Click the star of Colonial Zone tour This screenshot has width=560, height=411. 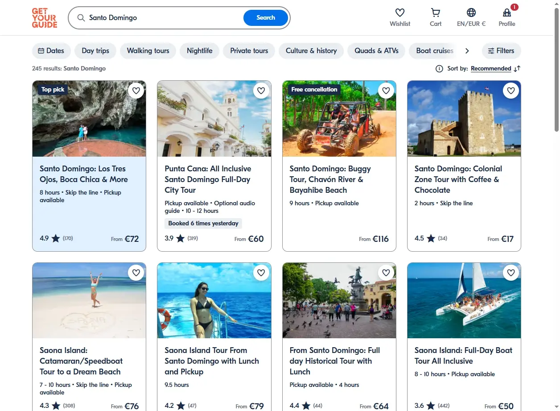[x=431, y=238]
